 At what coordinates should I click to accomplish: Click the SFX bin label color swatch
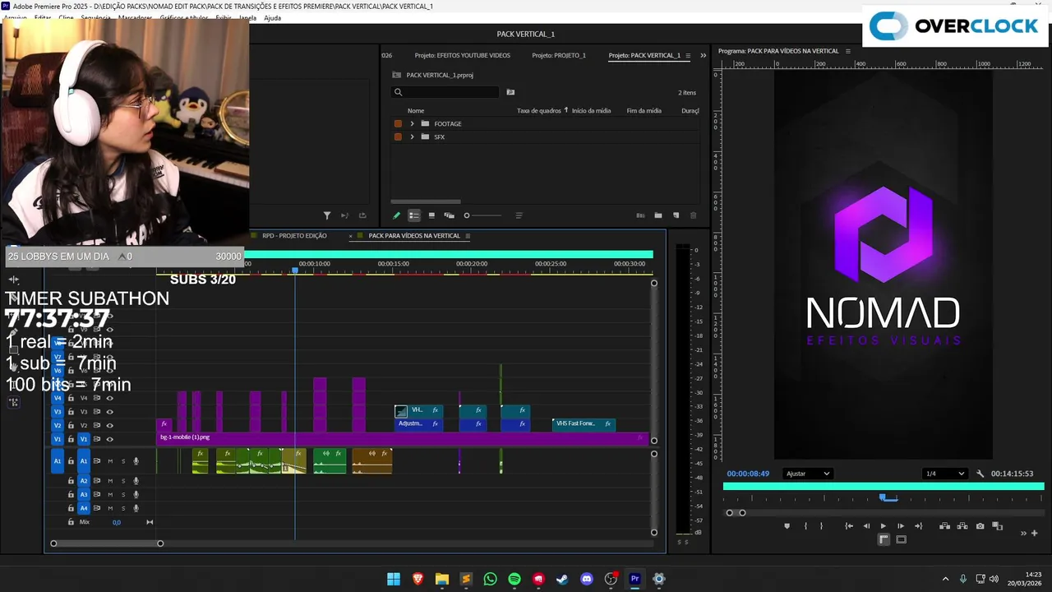coord(398,136)
